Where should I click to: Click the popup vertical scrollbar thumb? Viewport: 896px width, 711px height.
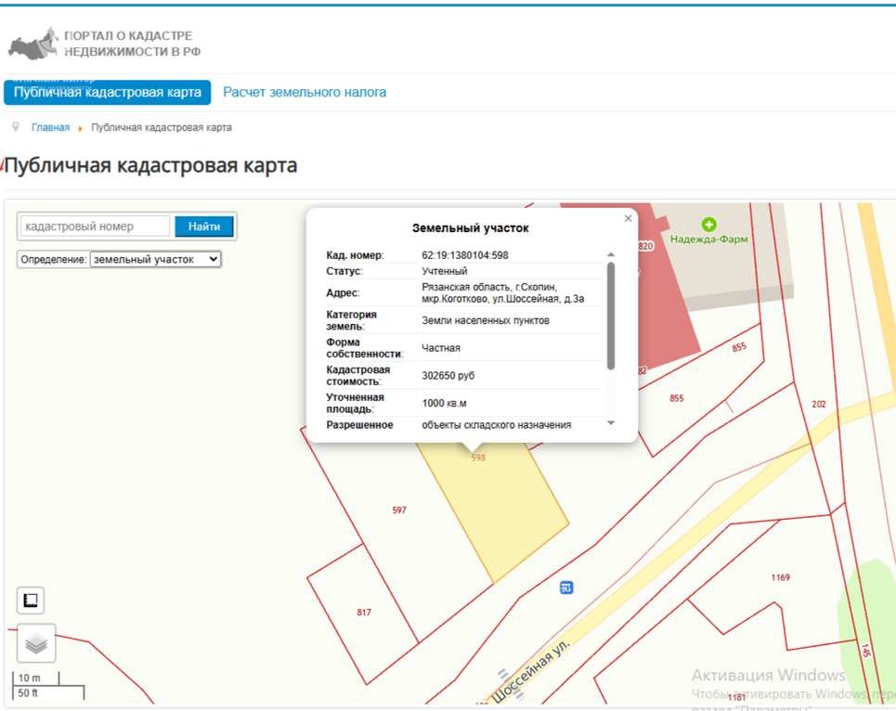610,316
